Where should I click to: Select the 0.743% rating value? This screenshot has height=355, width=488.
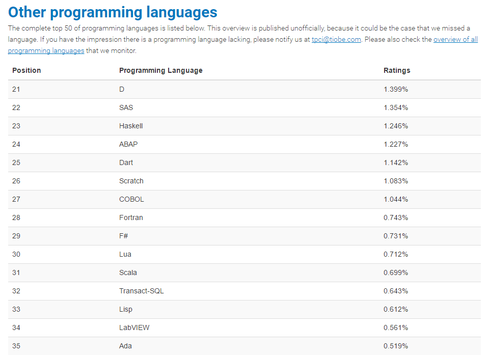pos(396,218)
